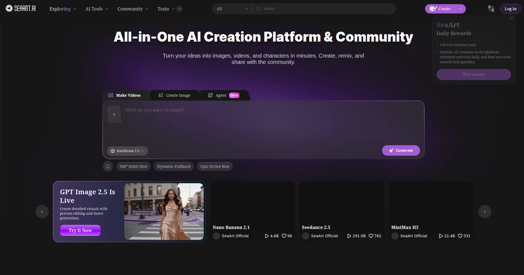524x275 pixels.
Task: Click the refresh suggestions icon
Action: 108,166
